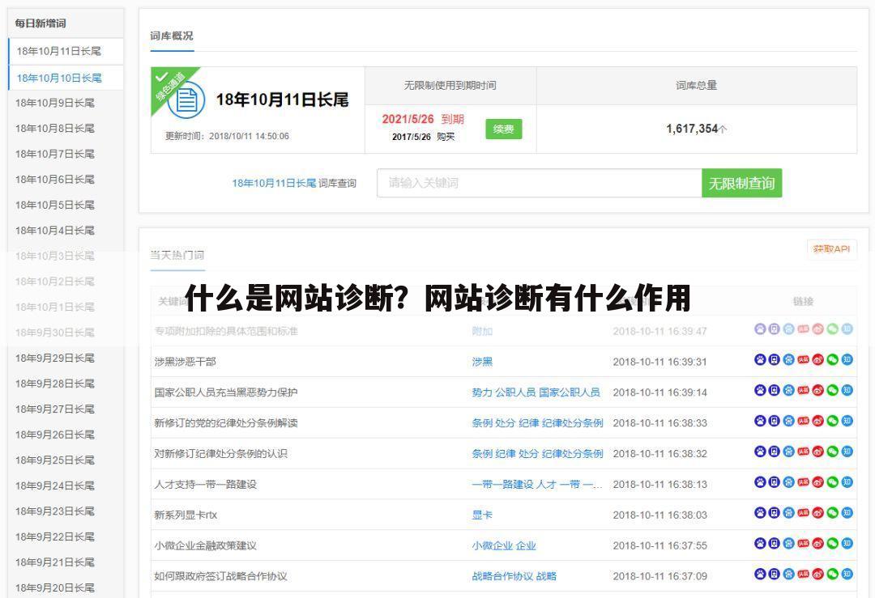Click the 涉黑 keyword link
Viewport: 875px width, 598px height.
coord(482,362)
